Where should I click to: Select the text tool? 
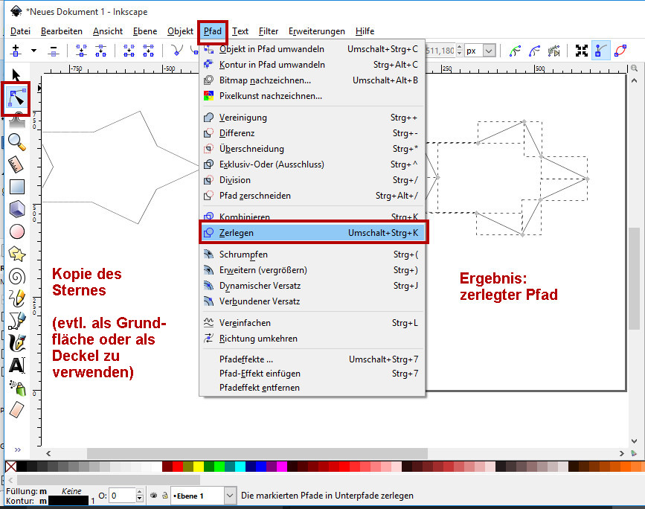(17, 365)
